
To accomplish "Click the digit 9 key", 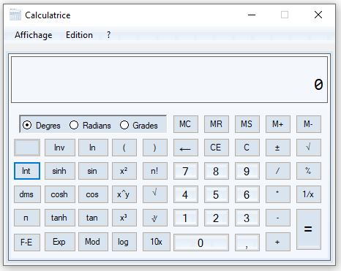I will [247, 171].
